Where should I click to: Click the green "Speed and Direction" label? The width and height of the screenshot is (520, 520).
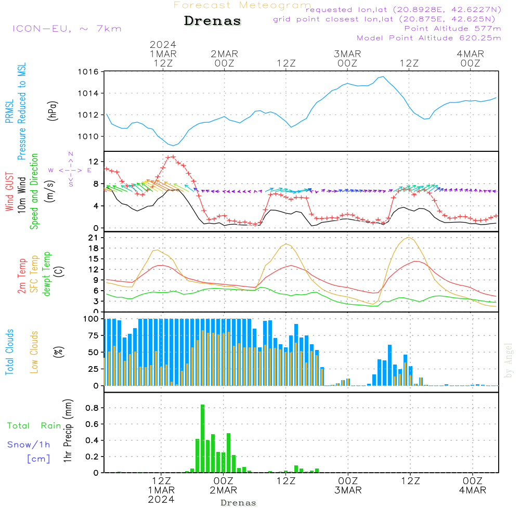pyautogui.click(x=34, y=191)
